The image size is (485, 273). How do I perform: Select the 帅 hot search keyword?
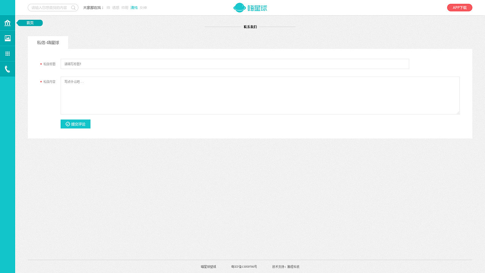pyautogui.click(x=108, y=8)
